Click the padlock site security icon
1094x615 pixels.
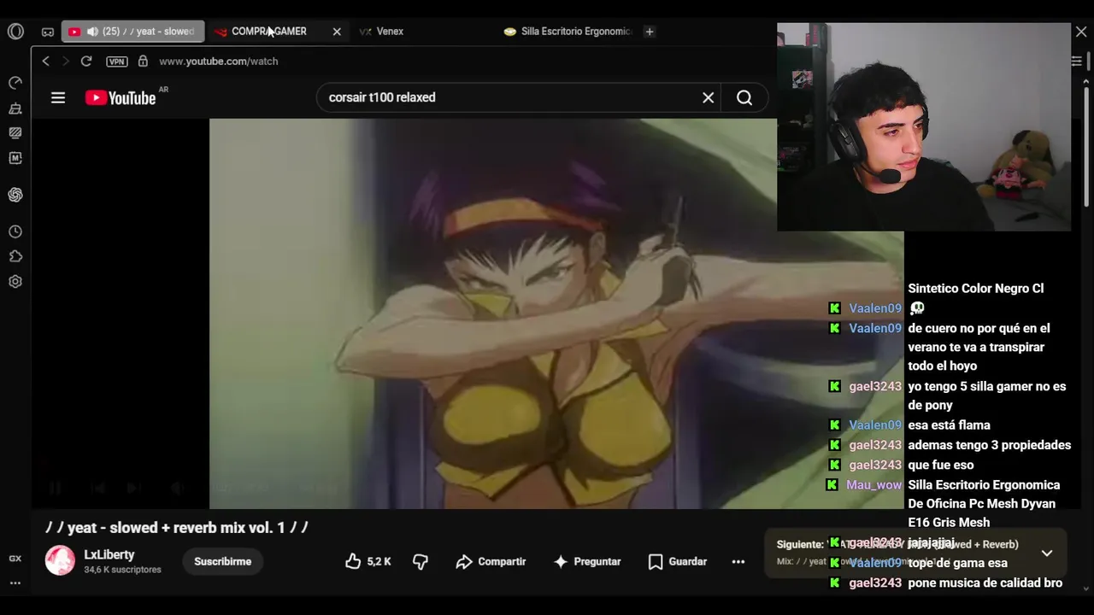click(x=143, y=61)
